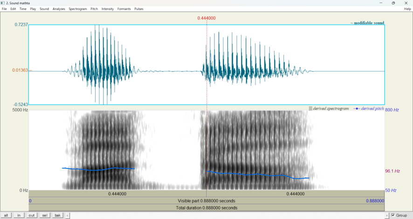Viewport: 413px width, 219px height.
Task: Click the 800 Hz pitch ceiling label
Action: click(x=392, y=110)
